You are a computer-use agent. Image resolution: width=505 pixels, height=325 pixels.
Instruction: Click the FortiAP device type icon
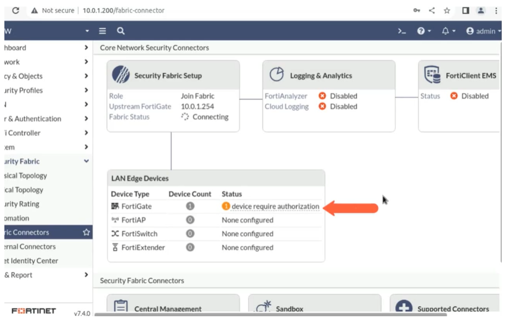pos(115,220)
